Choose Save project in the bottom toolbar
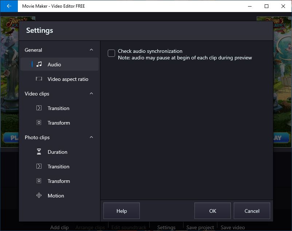 click(x=200, y=227)
